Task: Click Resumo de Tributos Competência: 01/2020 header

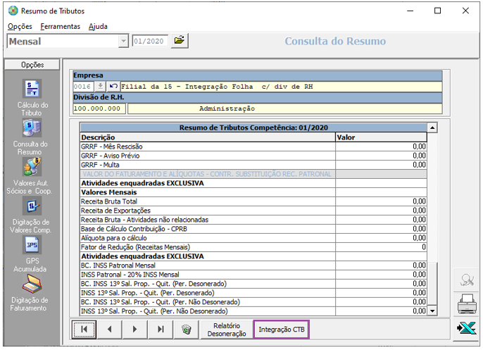Action: click(253, 127)
